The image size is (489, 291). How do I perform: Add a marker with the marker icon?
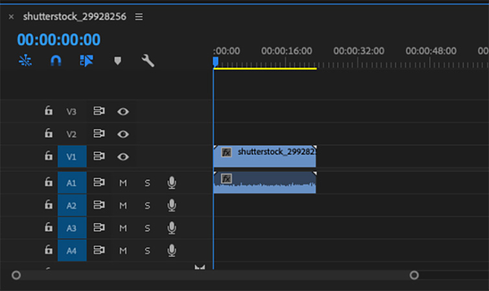pyautogui.click(x=117, y=61)
